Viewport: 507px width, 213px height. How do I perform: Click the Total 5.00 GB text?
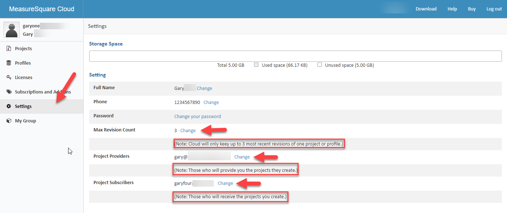pyautogui.click(x=230, y=65)
